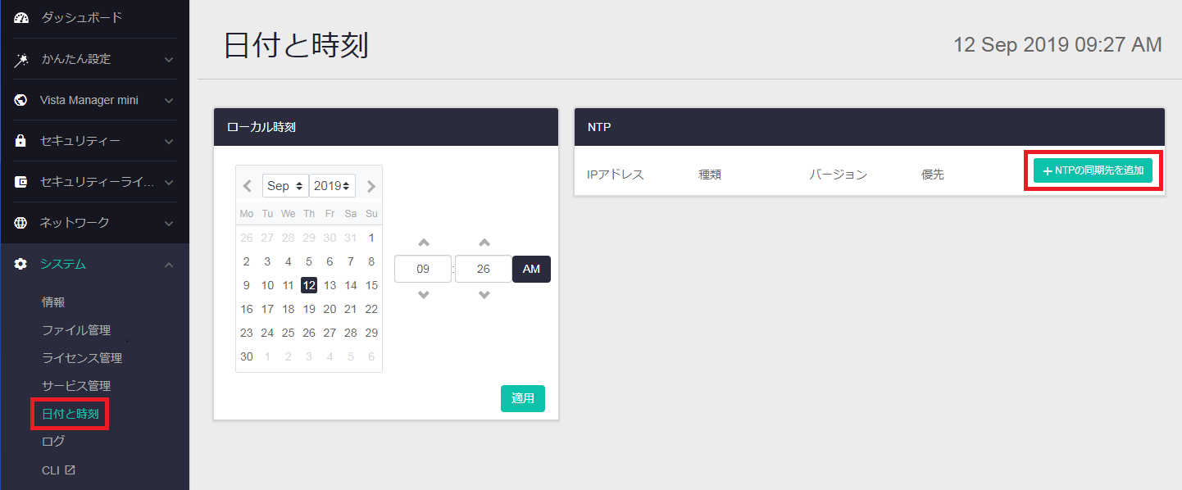Click the セキュリティー lock icon
Screen dimensions: 1182x490
pyautogui.click(x=21, y=141)
